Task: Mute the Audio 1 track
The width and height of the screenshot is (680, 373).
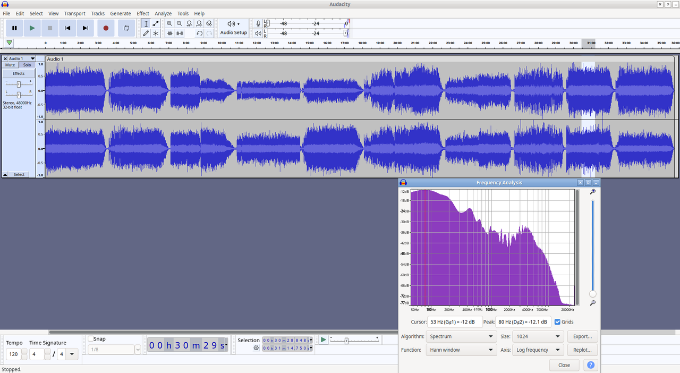Action: 10,65
